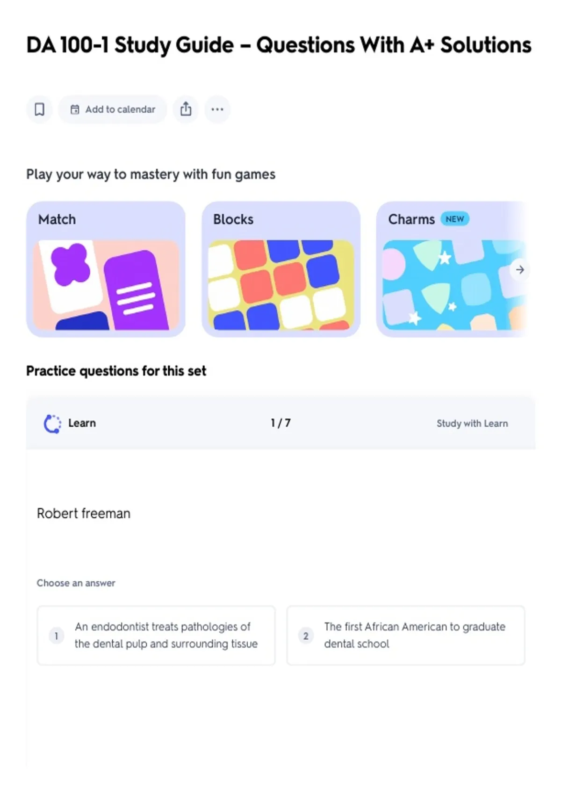
Task: Select the Learn label
Action: pos(82,423)
